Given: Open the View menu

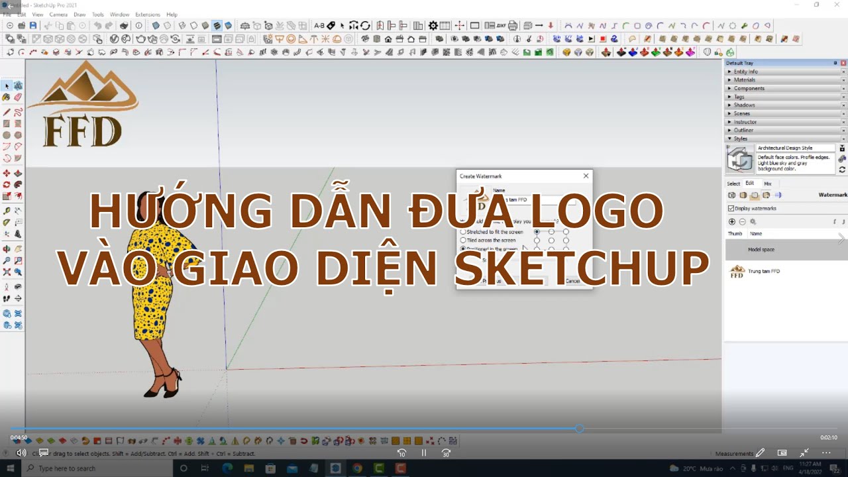Looking at the screenshot, I should (37, 14).
